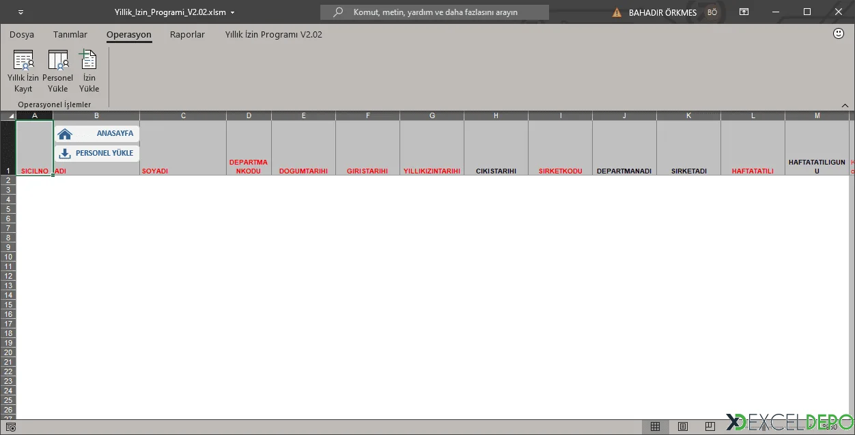Select column D header

(249, 115)
